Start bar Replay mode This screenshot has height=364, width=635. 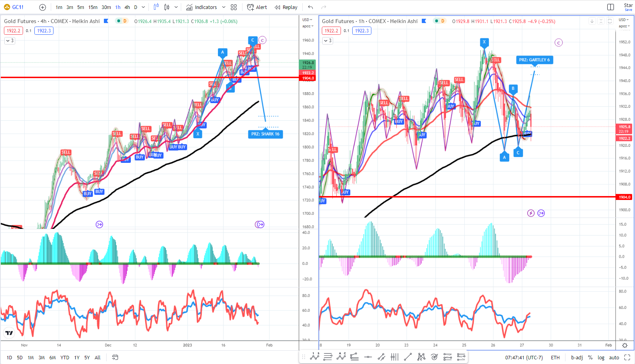tap(286, 7)
